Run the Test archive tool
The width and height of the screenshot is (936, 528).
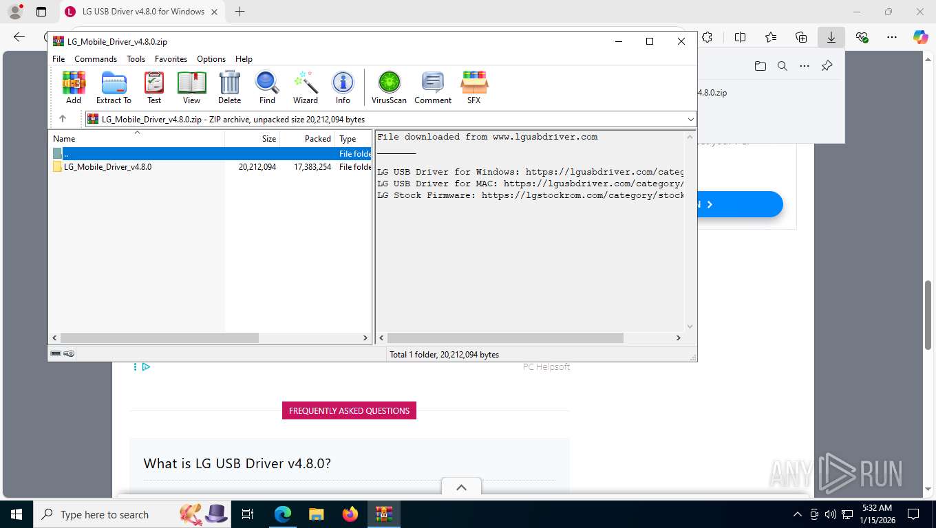coord(154,87)
